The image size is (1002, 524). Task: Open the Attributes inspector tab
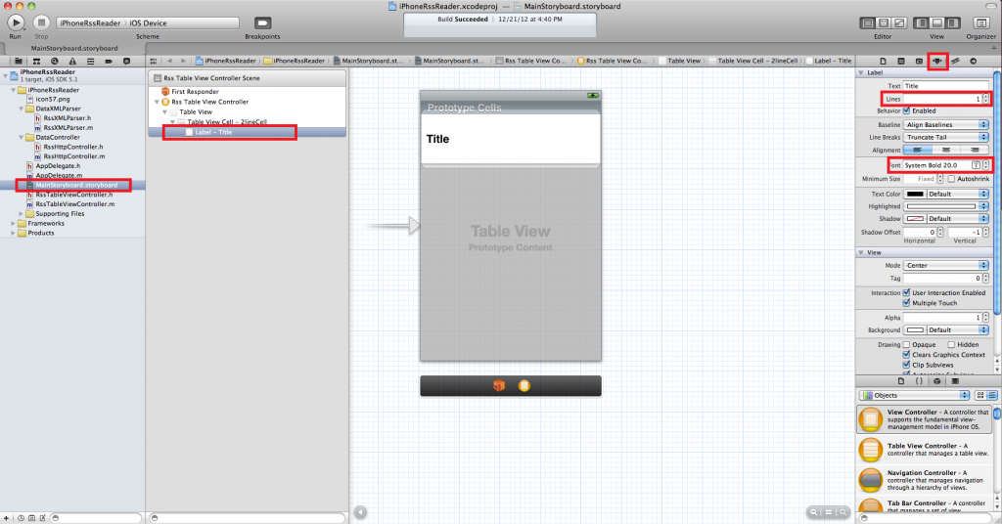click(x=937, y=61)
